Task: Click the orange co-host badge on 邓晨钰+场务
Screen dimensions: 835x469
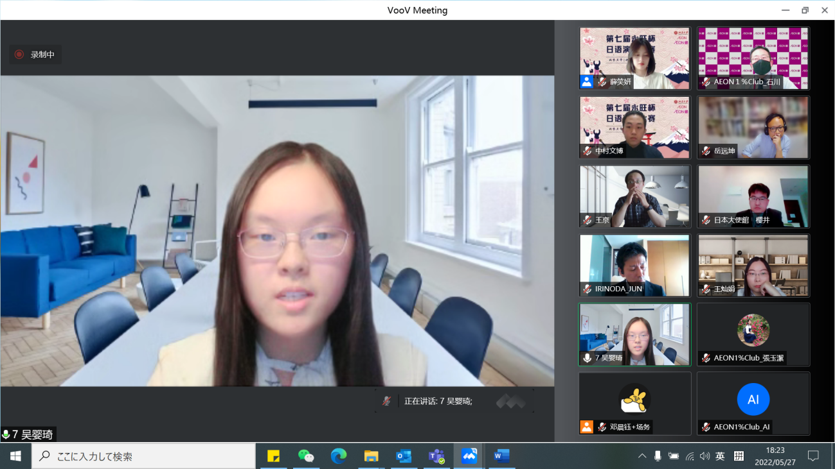Action: coord(586,427)
